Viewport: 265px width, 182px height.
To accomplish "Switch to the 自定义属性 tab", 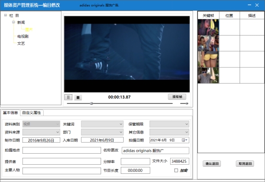I will point(32,113).
